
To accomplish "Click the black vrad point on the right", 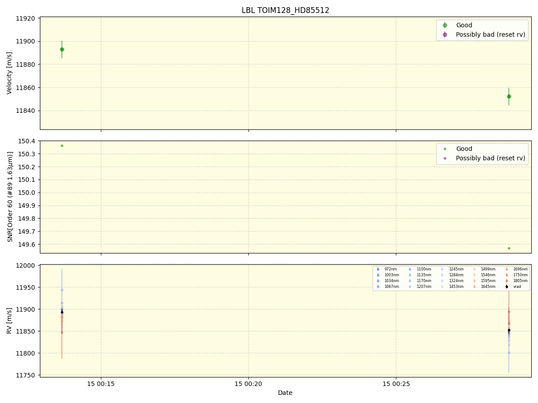I will [x=509, y=330].
